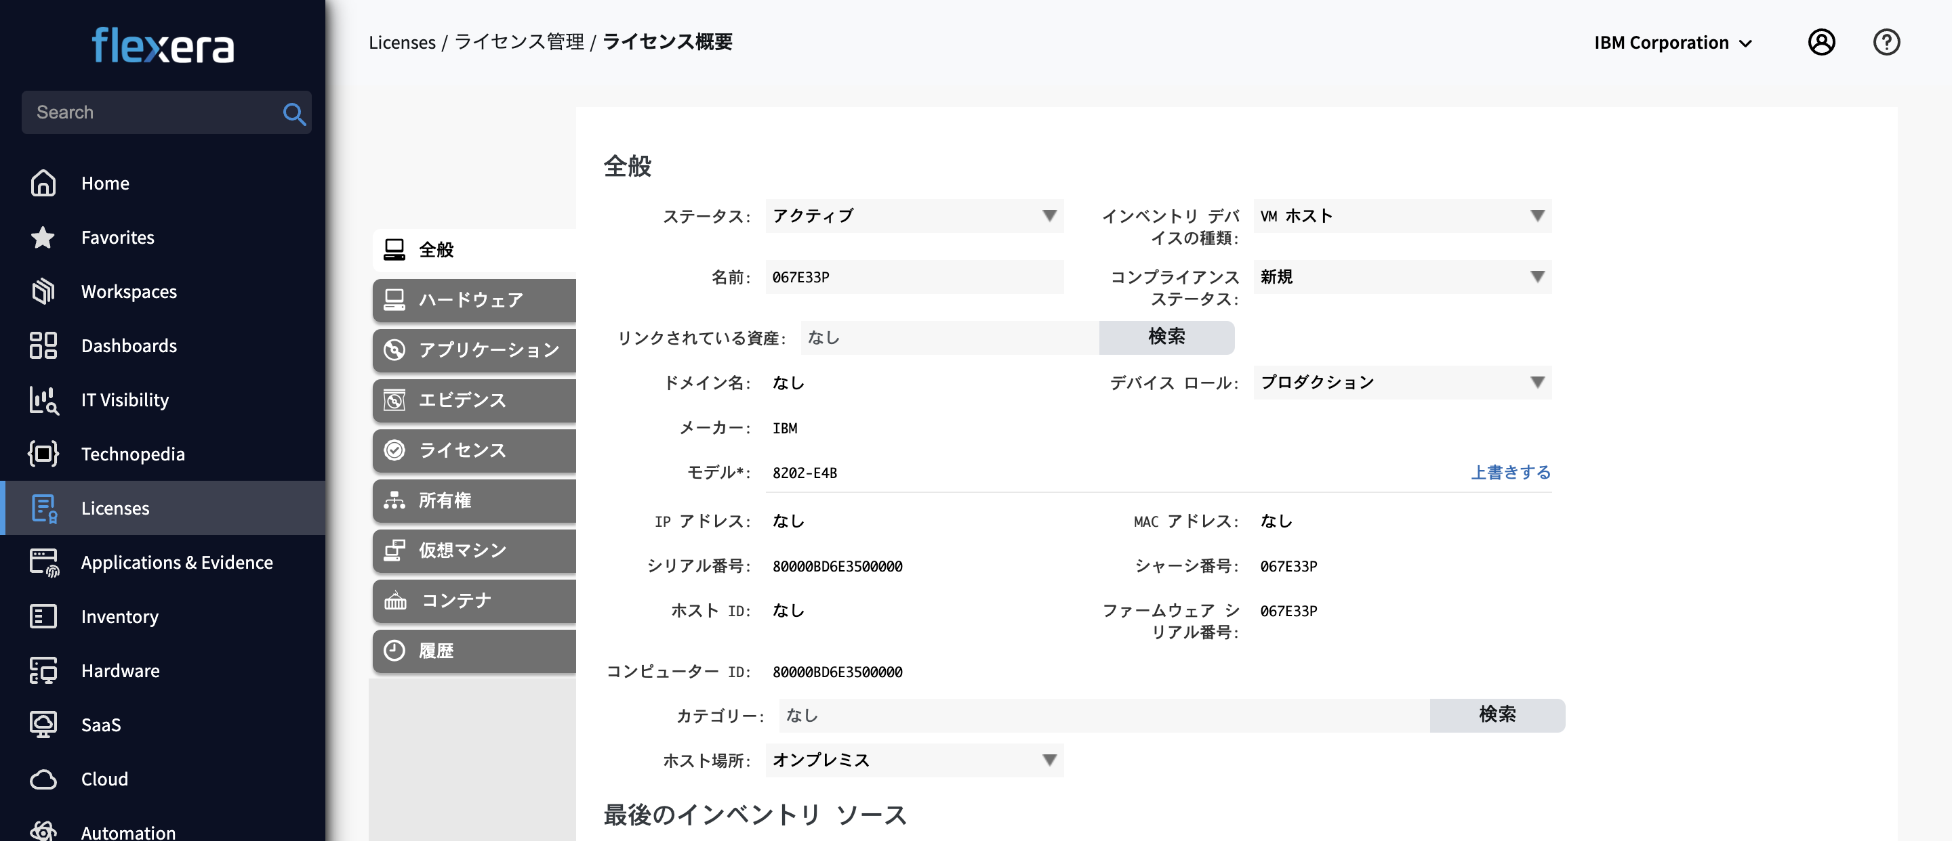This screenshot has height=841, width=1952.
Task: Open IT Visibility from the sidebar
Action: tap(125, 400)
